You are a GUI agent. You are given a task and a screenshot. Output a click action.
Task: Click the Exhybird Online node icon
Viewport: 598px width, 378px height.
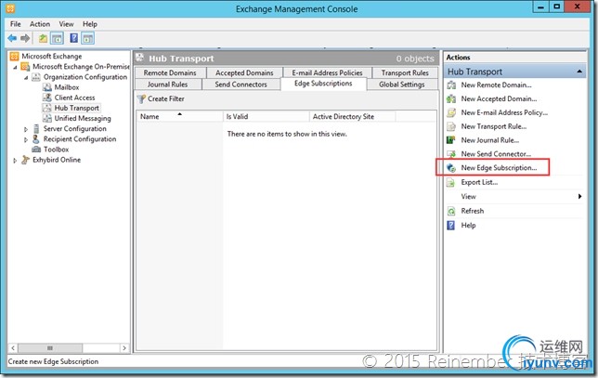(x=26, y=160)
